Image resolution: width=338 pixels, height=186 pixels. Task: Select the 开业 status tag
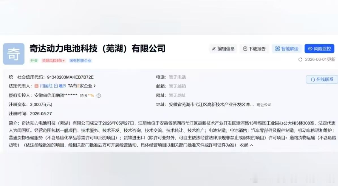[x=34, y=61]
